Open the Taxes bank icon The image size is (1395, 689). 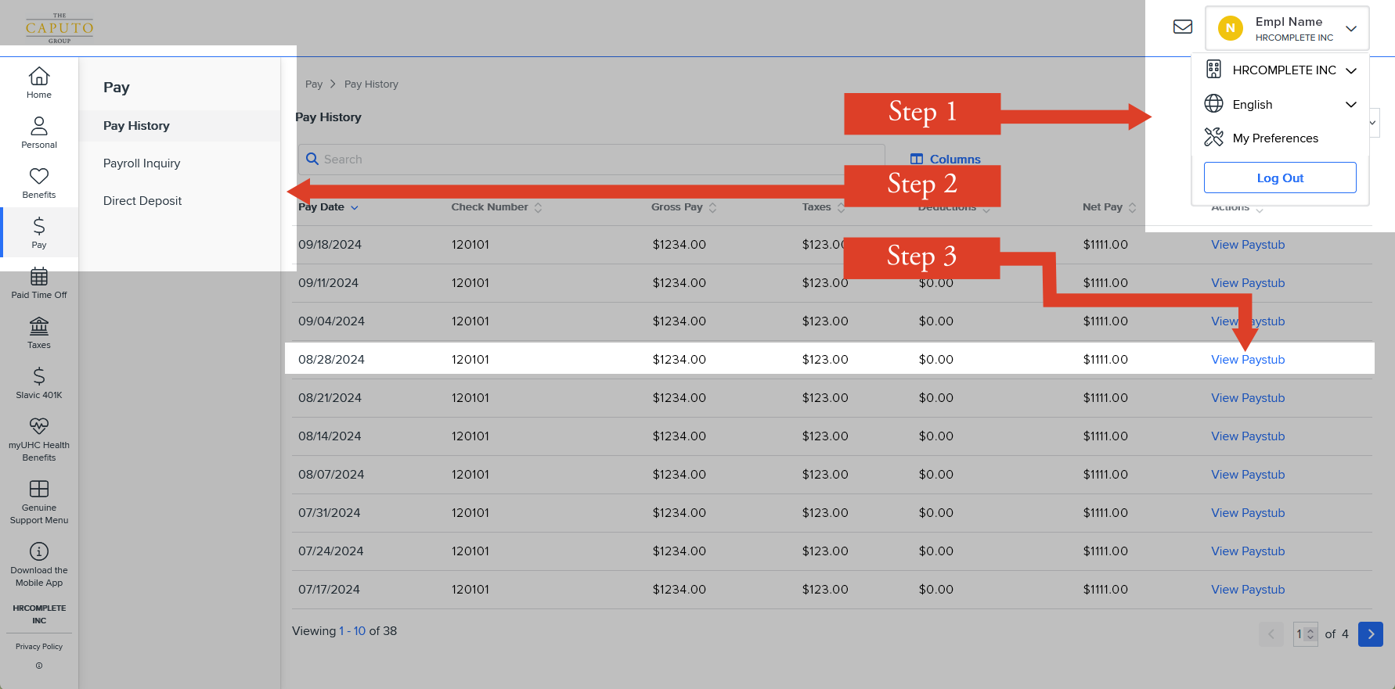(39, 326)
